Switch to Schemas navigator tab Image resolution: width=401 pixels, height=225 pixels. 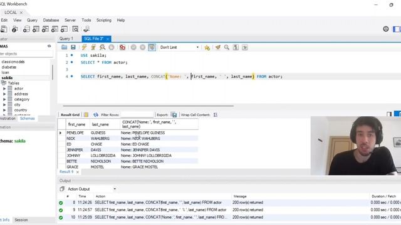(x=28, y=118)
